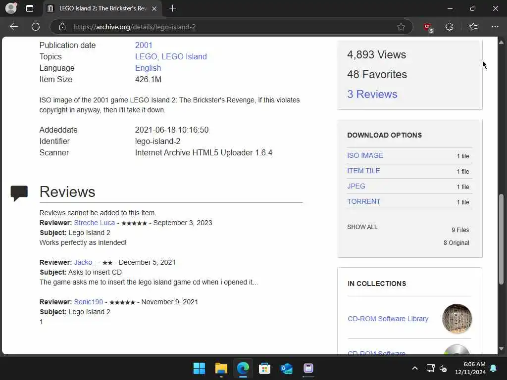Open the LEGO topic link
Viewport: 507px width, 380px height.
click(x=146, y=56)
